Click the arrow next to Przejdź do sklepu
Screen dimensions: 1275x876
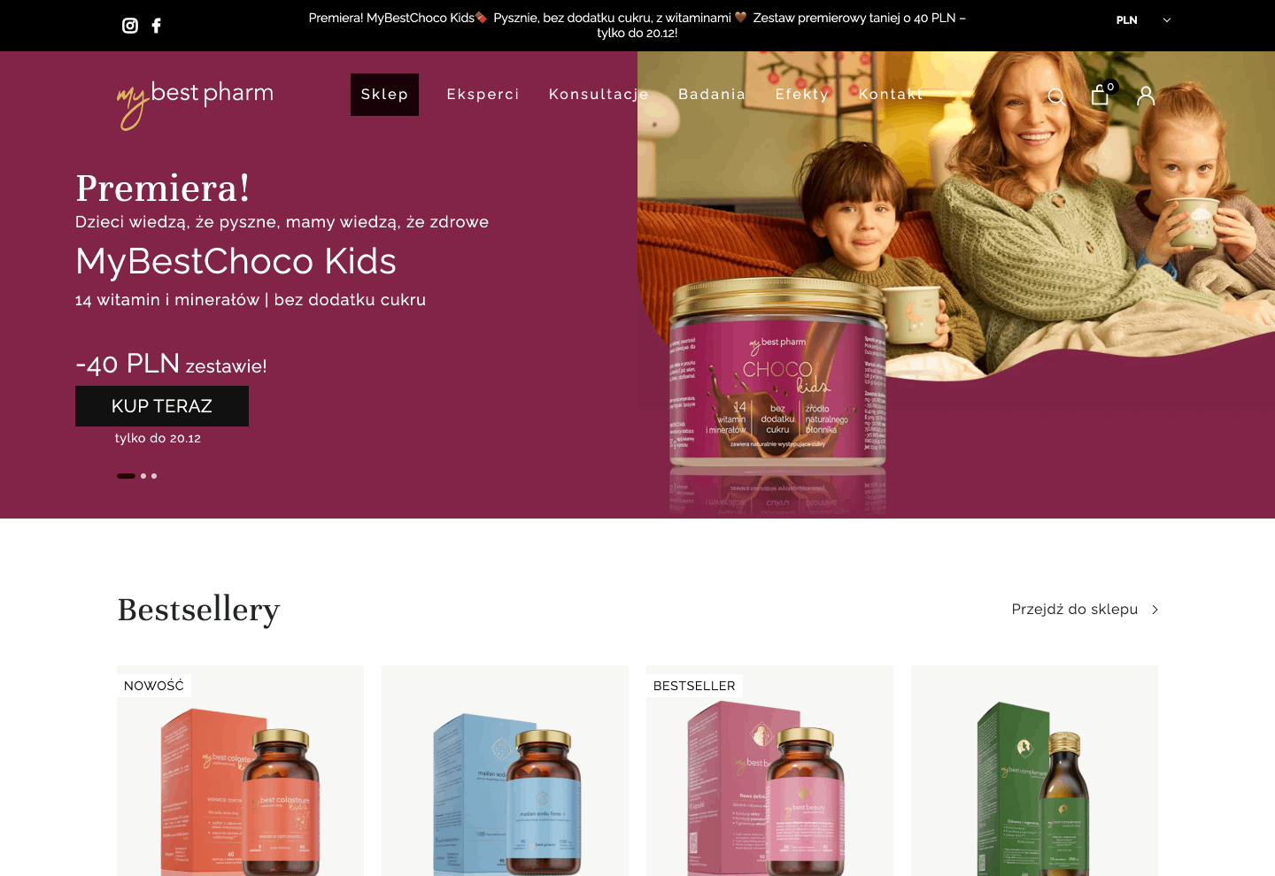click(1155, 610)
